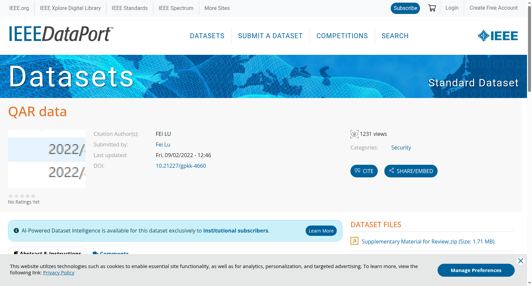Click the IEEE DataPort logo
The width and height of the screenshot is (532, 286).
(61, 34)
